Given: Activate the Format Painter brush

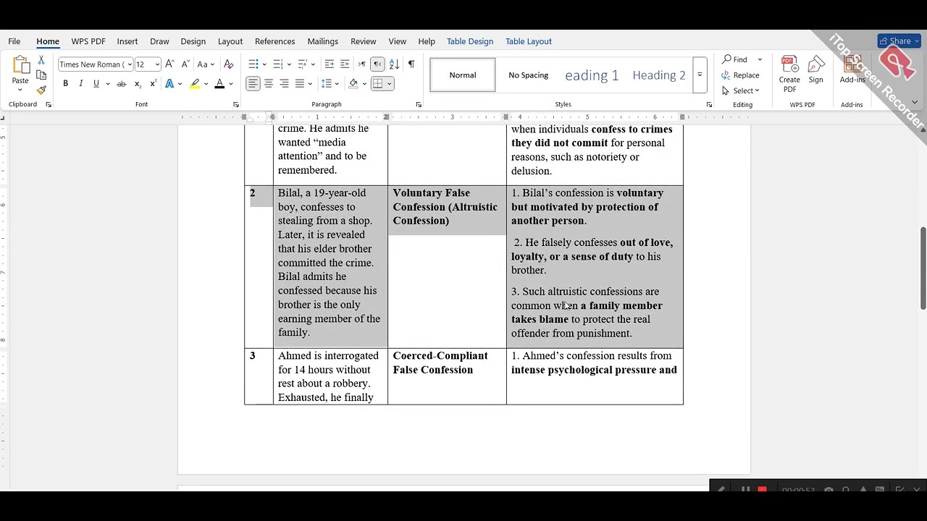Looking at the screenshot, I should click(41, 90).
